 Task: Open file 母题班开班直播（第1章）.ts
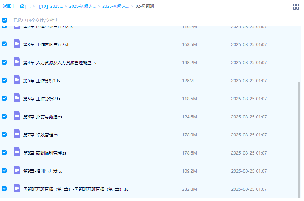click(76, 189)
